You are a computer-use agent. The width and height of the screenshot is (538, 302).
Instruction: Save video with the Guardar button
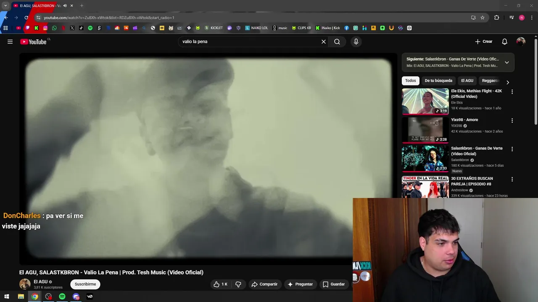(x=334, y=284)
